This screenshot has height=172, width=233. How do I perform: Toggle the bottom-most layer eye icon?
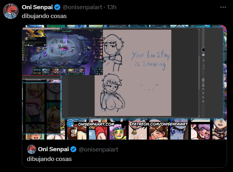(x=203, y=102)
